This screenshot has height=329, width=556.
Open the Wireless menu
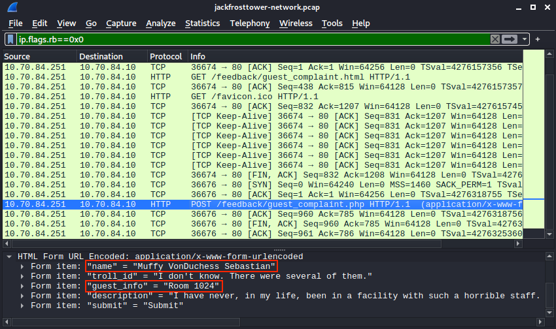click(x=296, y=23)
